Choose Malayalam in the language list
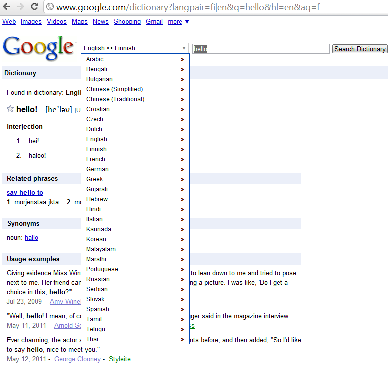This screenshot has height=370, width=388. coord(135,249)
